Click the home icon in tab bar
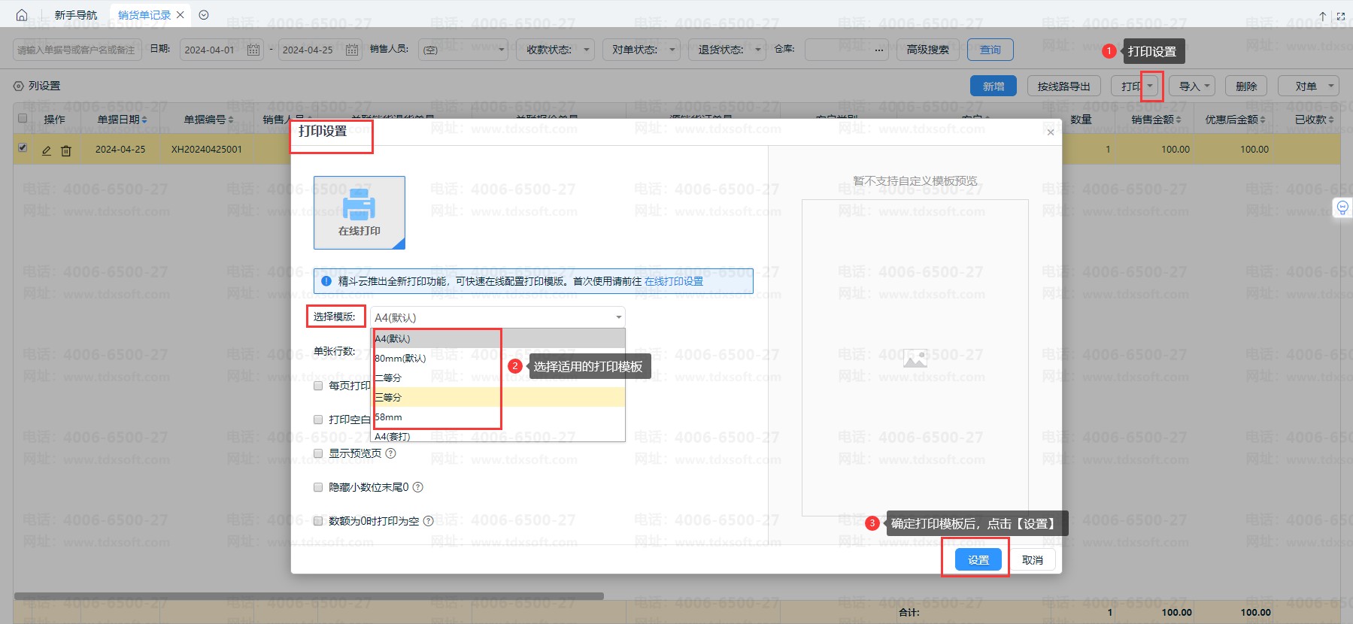This screenshot has height=624, width=1353. pyautogui.click(x=22, y=15)
